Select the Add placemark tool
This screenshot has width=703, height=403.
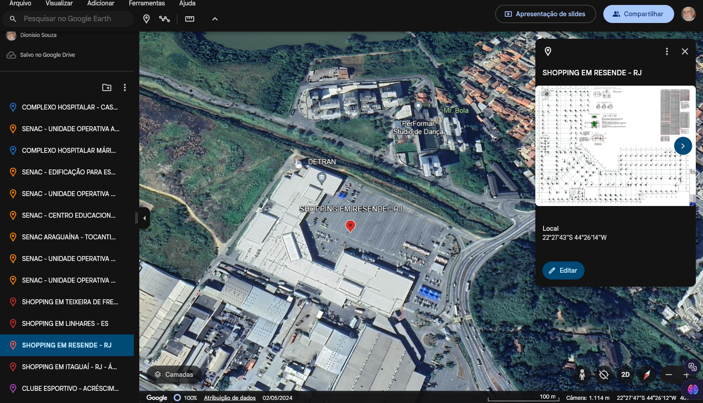[146, 19]
